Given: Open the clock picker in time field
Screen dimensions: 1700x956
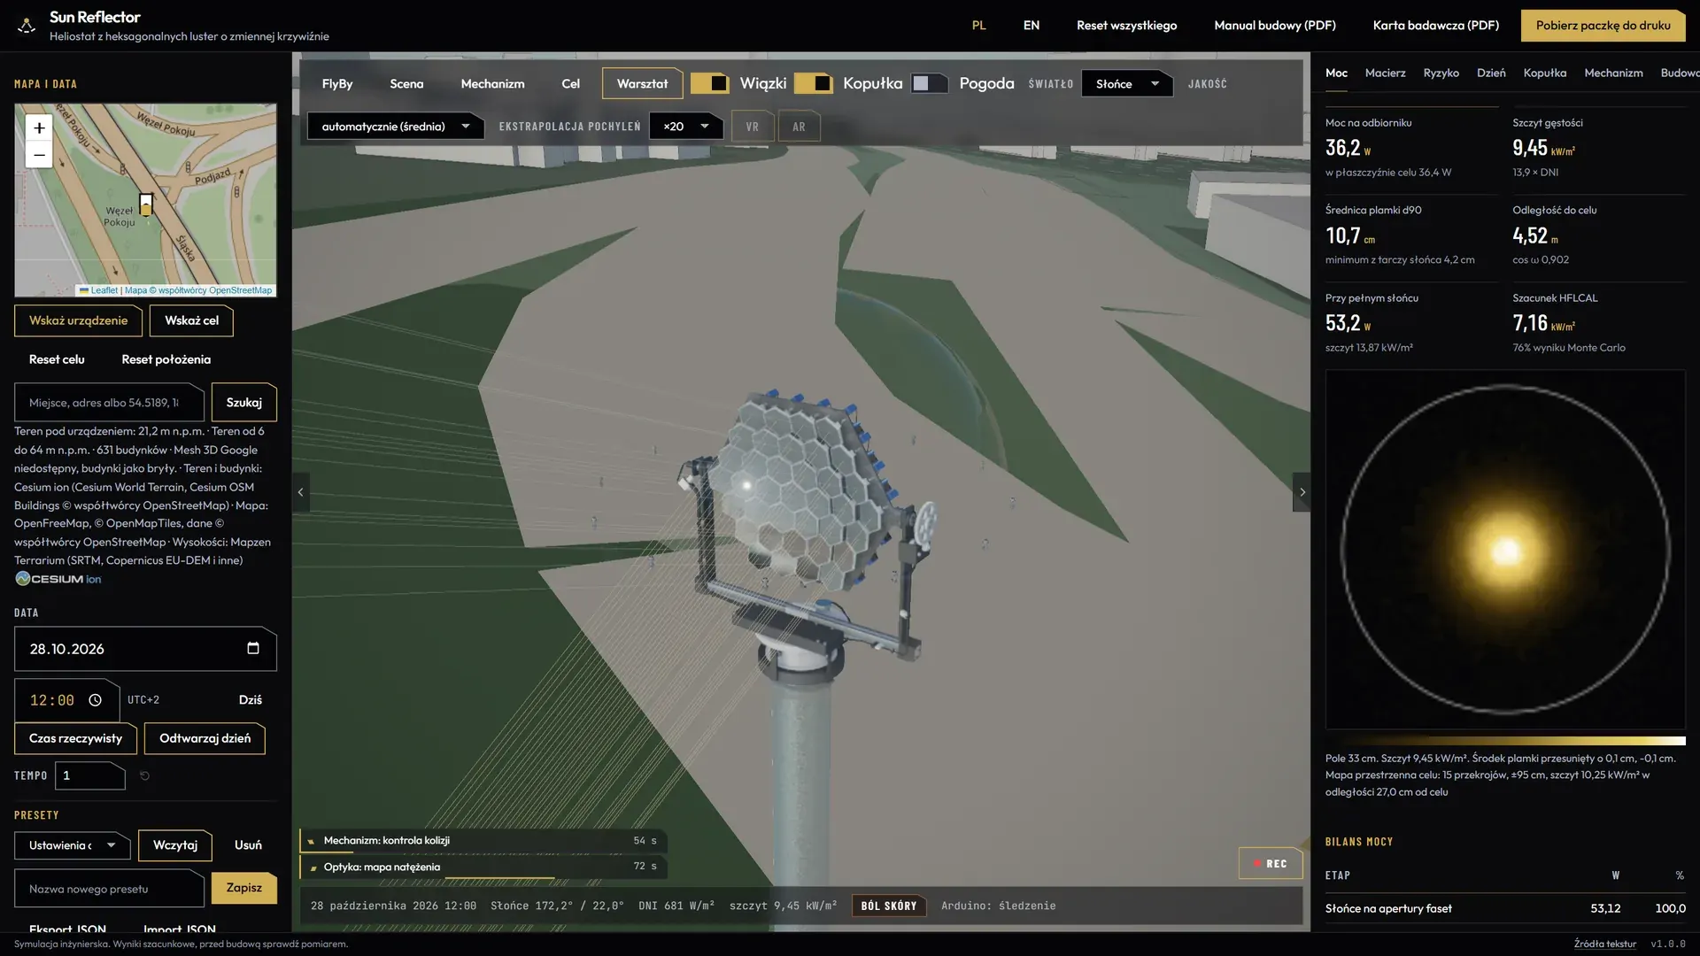Looking at the screenshot, I should point(95,700).
